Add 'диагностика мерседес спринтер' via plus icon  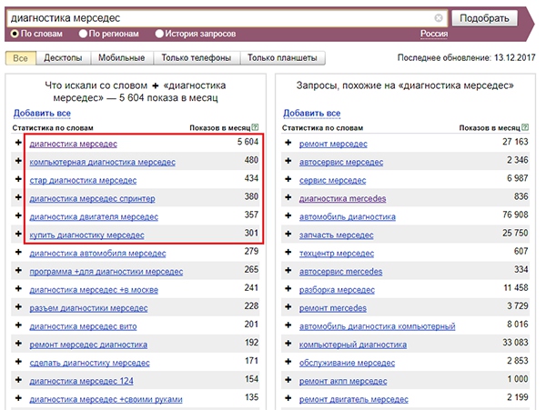tap(18, 197)
